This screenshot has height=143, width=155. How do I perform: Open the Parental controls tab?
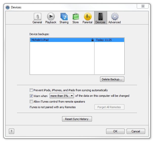(x=87, y=18)
